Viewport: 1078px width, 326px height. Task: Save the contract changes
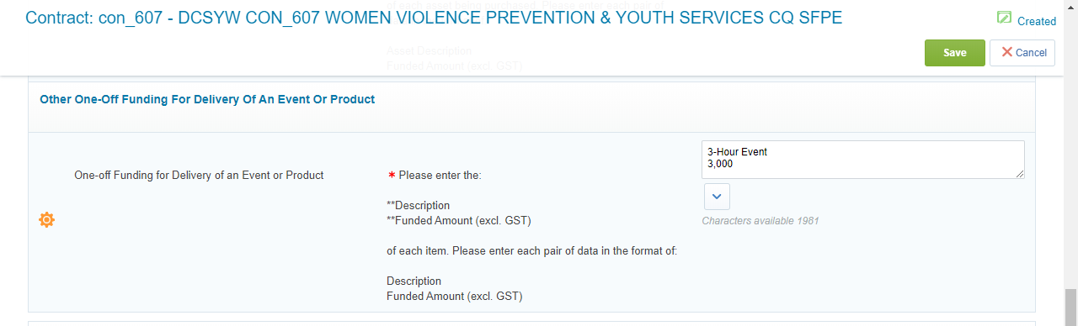coord(954,52)
